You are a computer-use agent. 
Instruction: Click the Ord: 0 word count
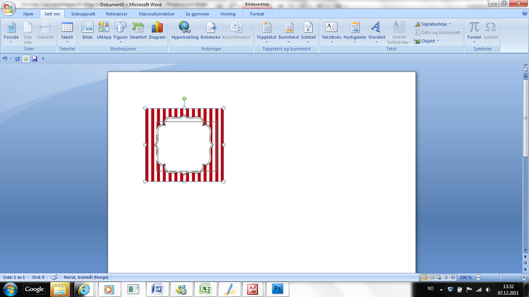tap(38, 277)
